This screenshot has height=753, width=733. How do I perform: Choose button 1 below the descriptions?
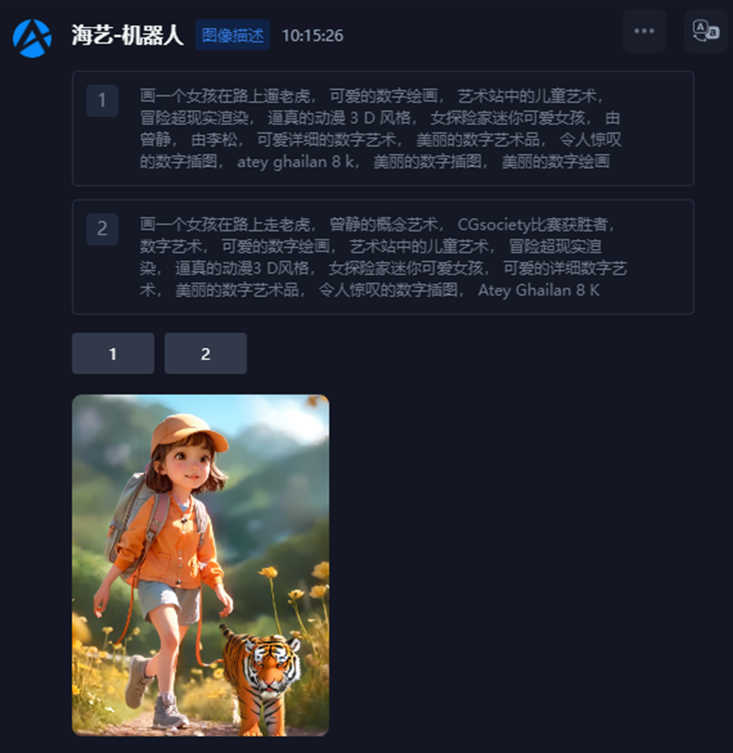pyautogui.click(x=113, y=353)
